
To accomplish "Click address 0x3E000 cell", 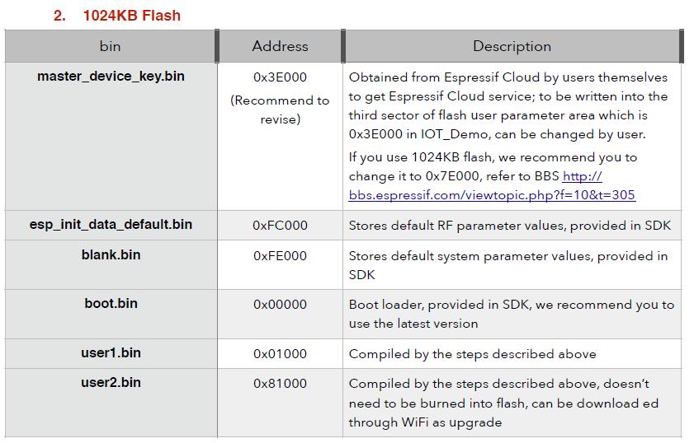I will click(281, 136).
